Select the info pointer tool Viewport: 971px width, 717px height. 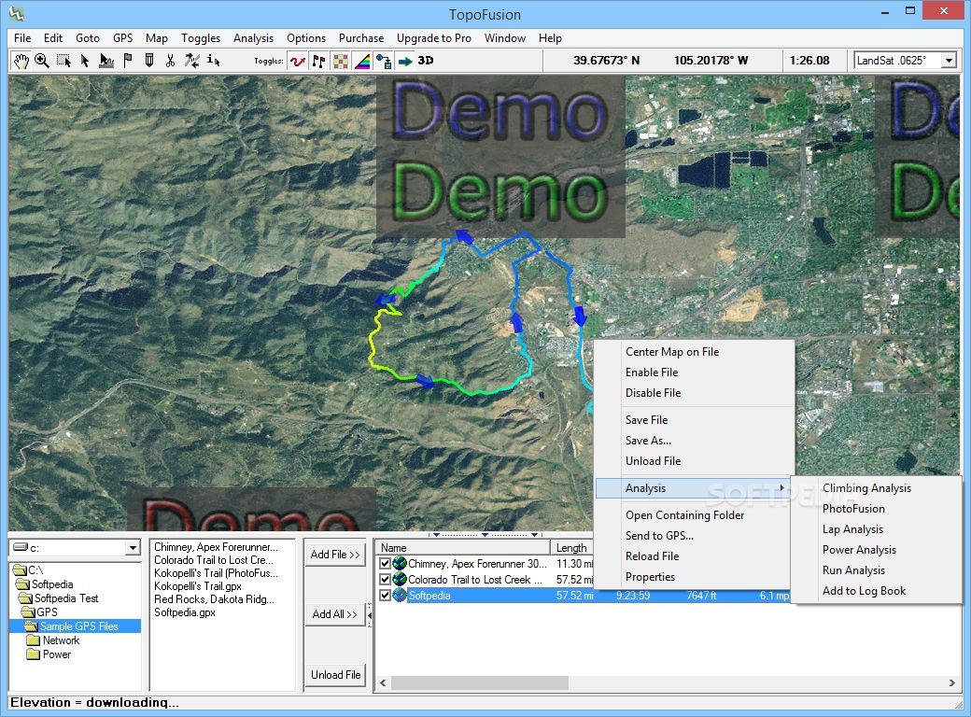pos(213,61)
